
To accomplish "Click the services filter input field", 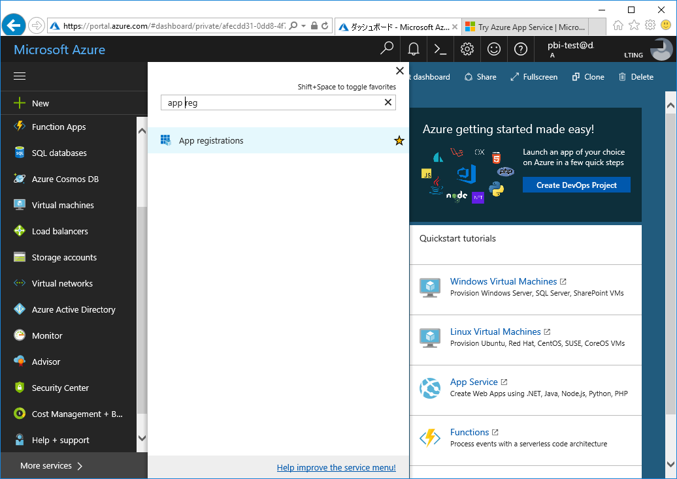I will tap(278, 102).
